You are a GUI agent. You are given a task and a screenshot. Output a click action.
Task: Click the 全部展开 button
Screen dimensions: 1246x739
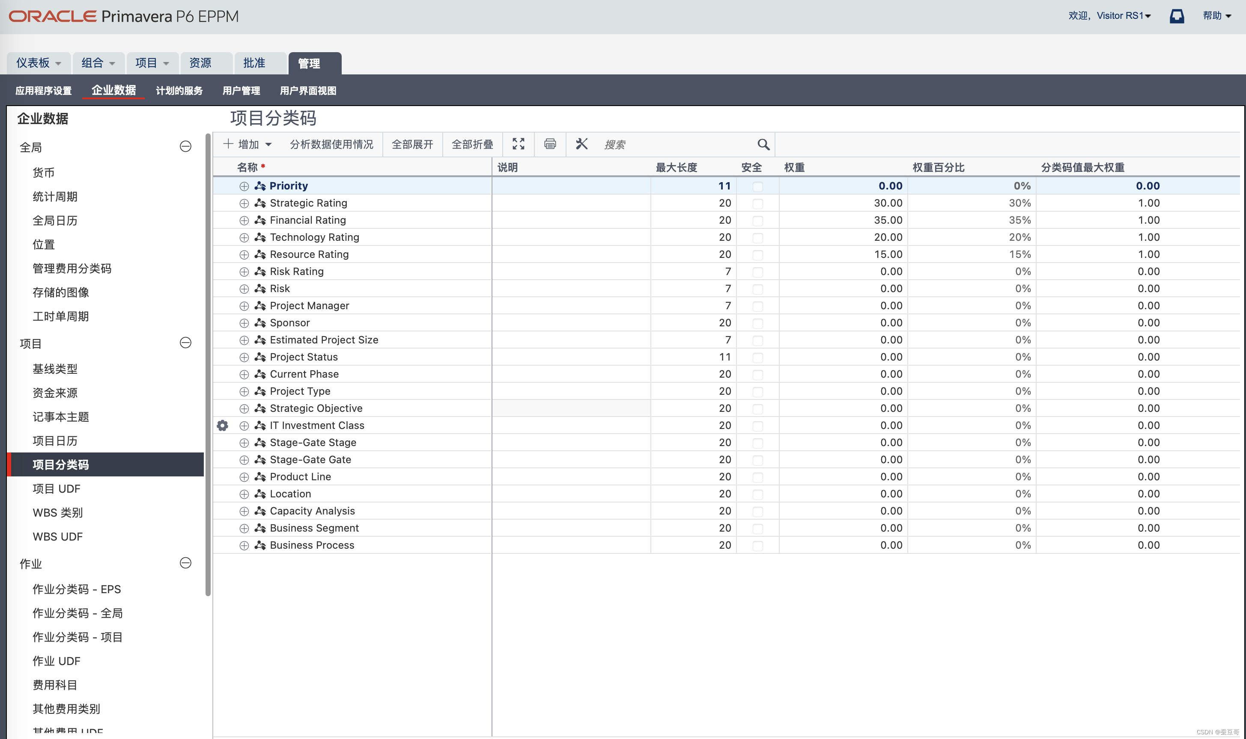[412, 145]
